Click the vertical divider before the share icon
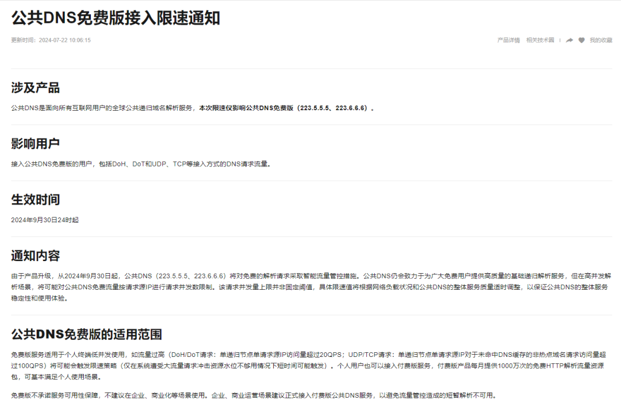The width and height of the screenshot is (621, 412). point(560,40)
